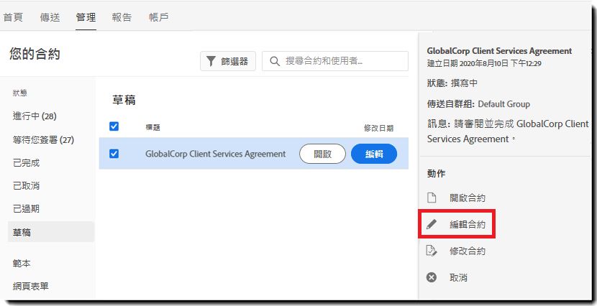Sort by the 標題 column header
Viewport: 597px width, 306px height.
click(152, 128)
